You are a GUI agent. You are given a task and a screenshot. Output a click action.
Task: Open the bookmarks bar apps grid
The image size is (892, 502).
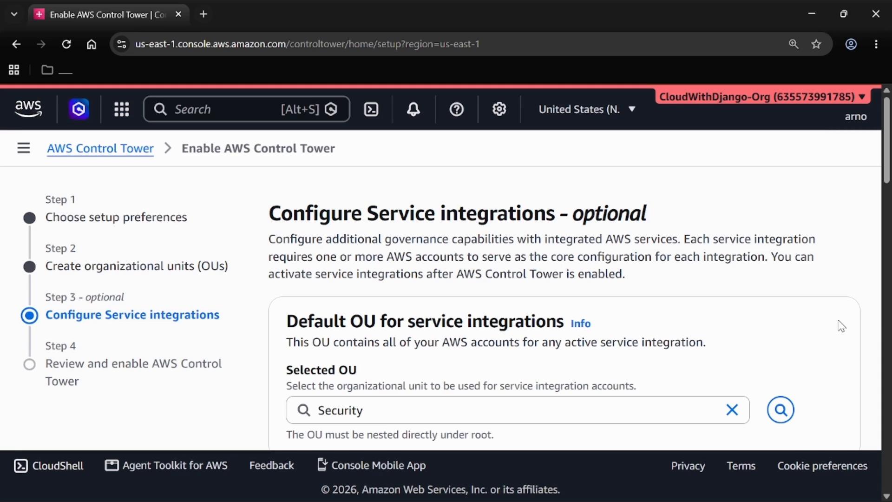coord(14,70)
